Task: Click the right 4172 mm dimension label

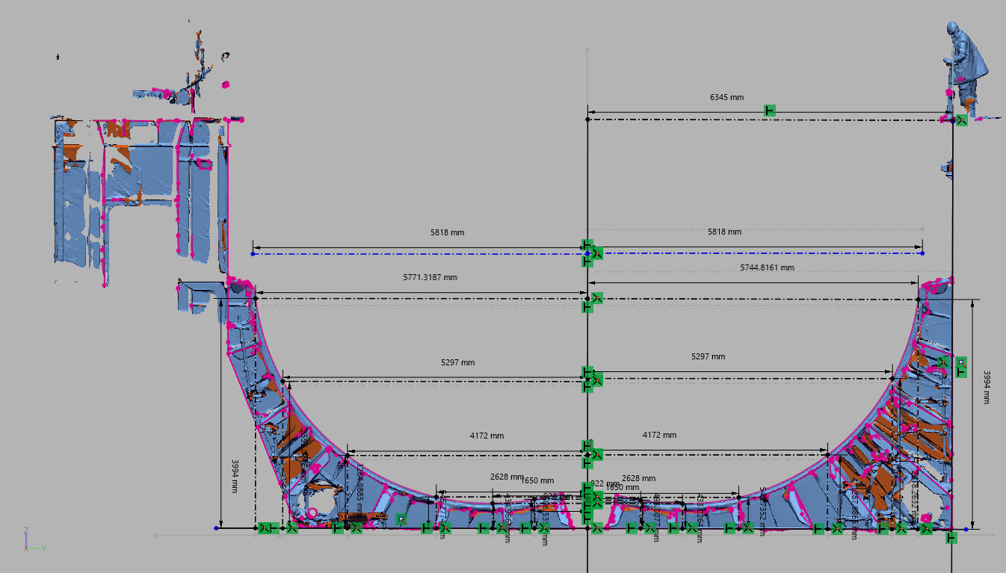Action: click(x=659, y=434)
